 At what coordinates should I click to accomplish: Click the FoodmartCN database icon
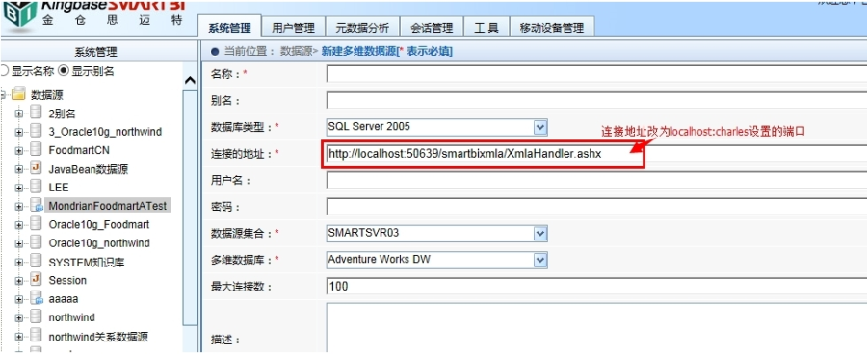(36, 149)
